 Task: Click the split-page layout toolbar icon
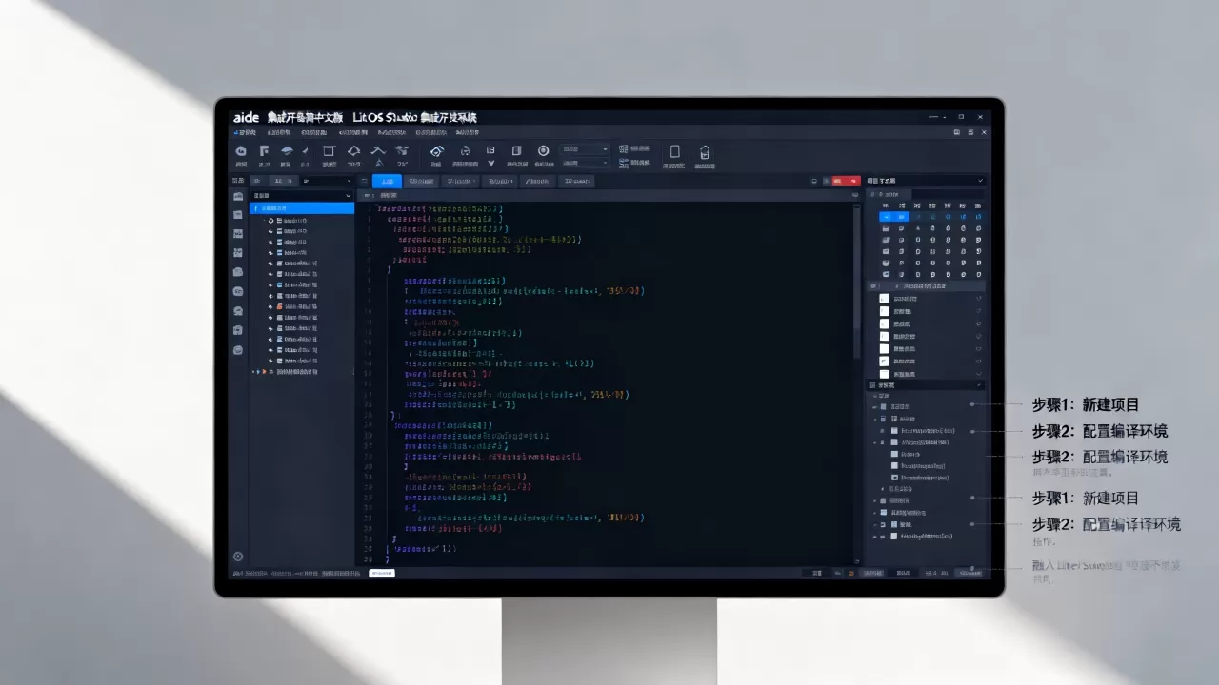point(516,150)
